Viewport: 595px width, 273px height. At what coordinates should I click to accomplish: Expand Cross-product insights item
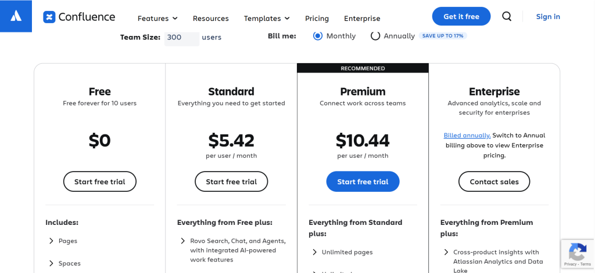click(446, 252)
